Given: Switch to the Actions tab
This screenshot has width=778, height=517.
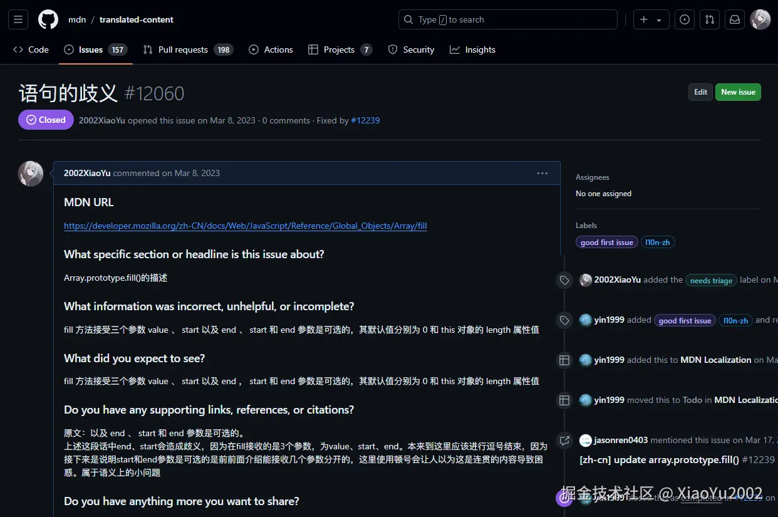Looking at the screenshot, I should point(271,50).
